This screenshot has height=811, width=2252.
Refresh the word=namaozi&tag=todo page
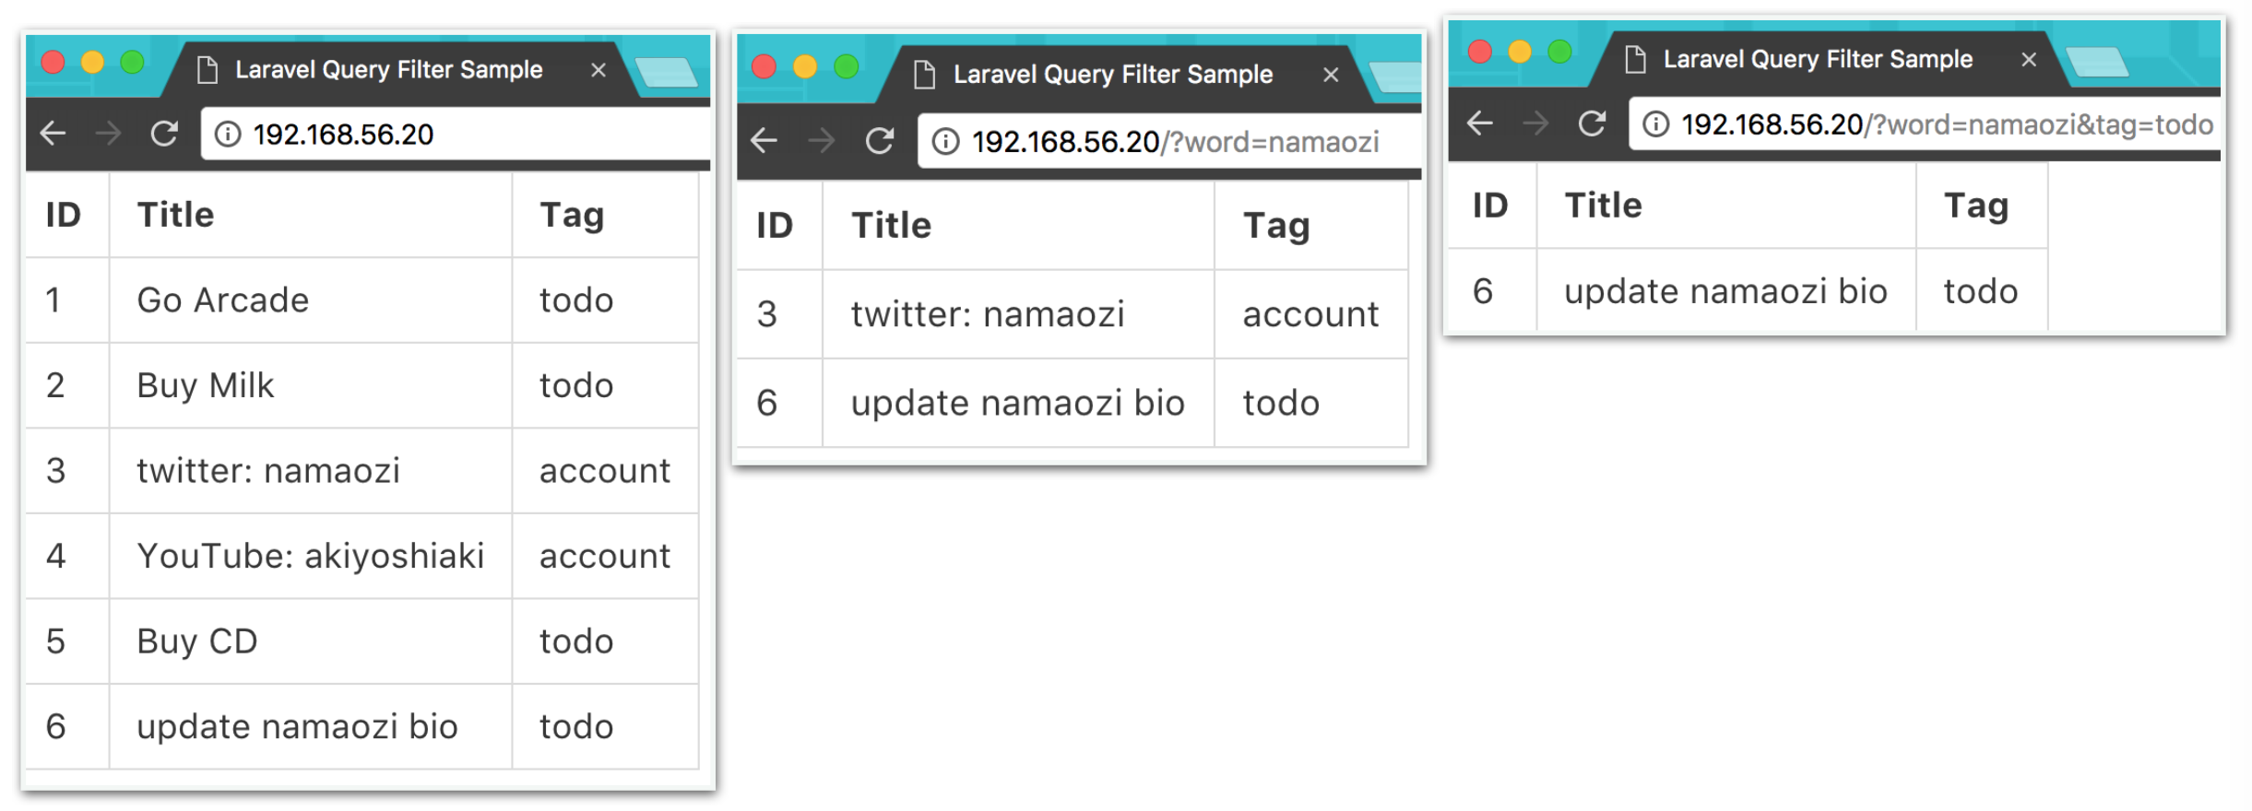[x=1593, y=123]
